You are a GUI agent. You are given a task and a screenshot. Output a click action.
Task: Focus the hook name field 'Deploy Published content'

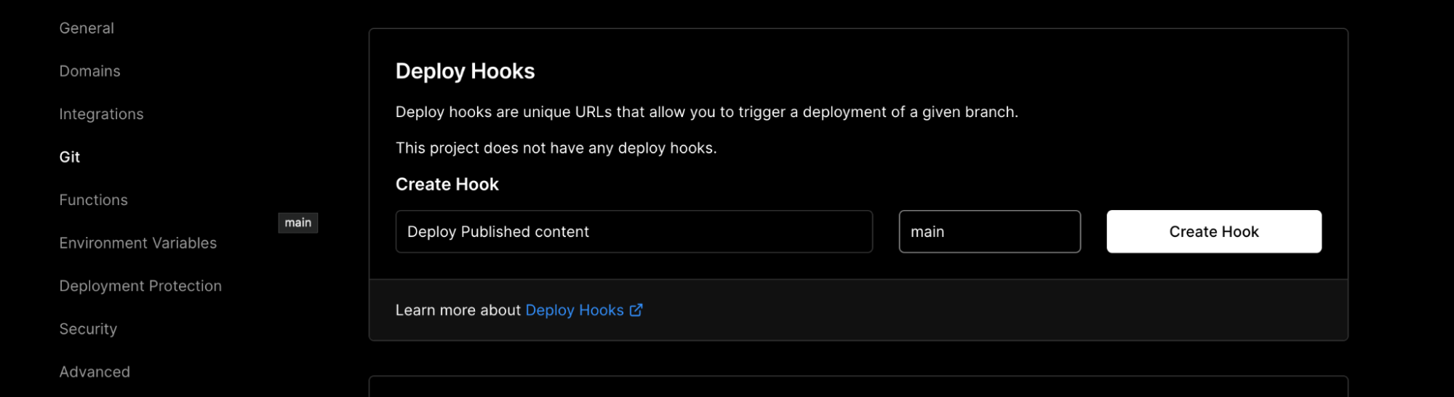[x=633, y=232]
